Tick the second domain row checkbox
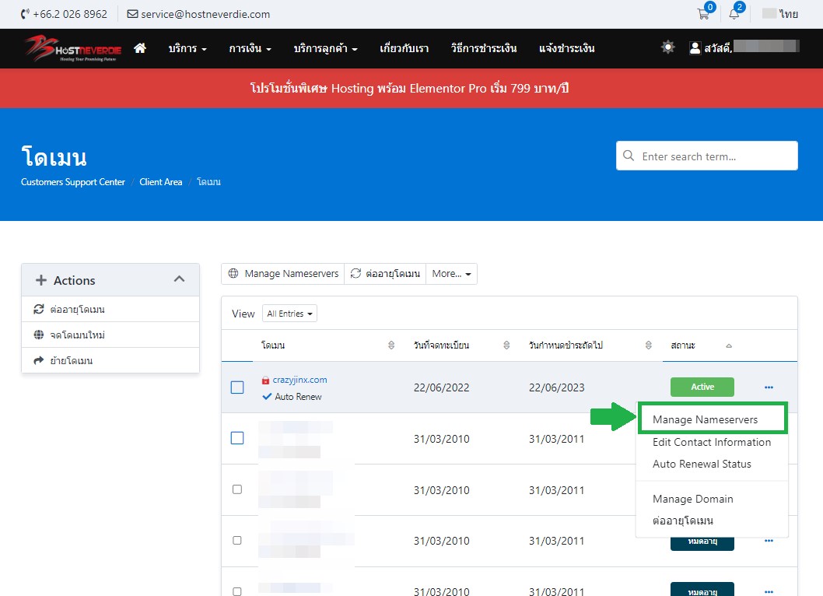This screenshot has height=596, width=823. 237,438
